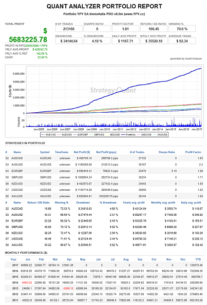Viewport: 207px width, 305px height.
Task: Click the Winning % column header in strategies table
Action: coord(61,203)
